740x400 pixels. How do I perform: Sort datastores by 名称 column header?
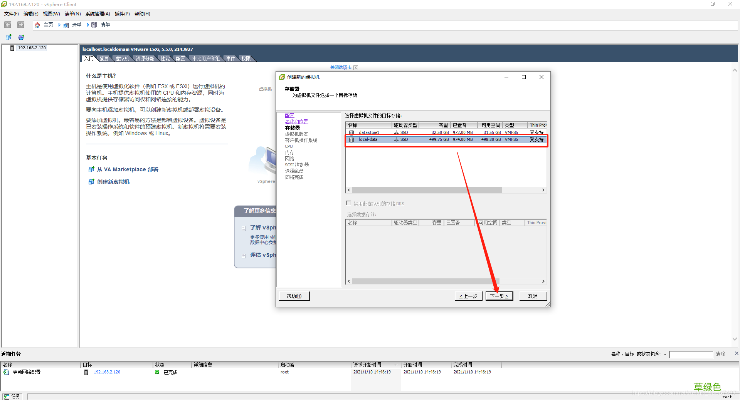point(369,126)
